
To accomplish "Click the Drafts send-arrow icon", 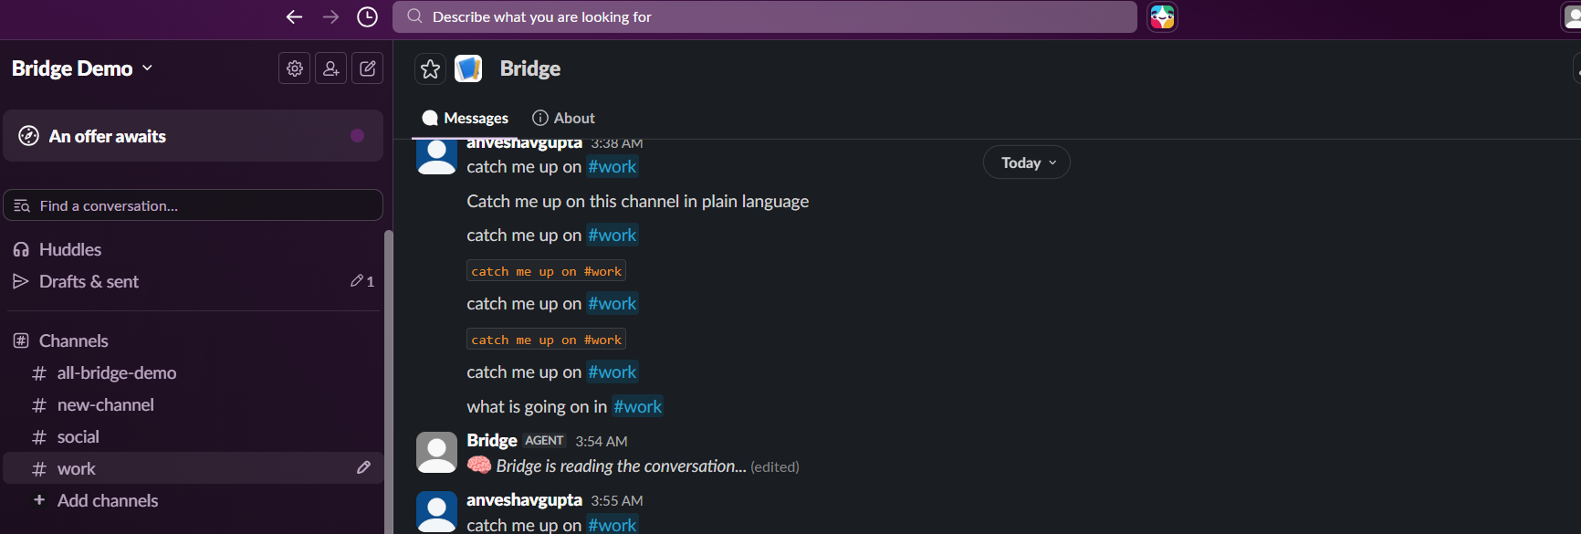I will click(21, 281).
